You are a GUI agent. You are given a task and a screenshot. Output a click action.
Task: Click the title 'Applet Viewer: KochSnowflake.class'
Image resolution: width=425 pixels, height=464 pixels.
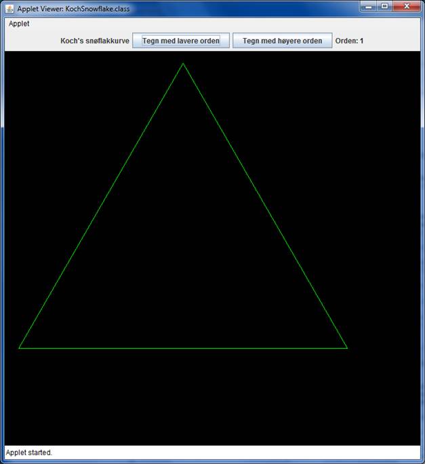(73, 9)
